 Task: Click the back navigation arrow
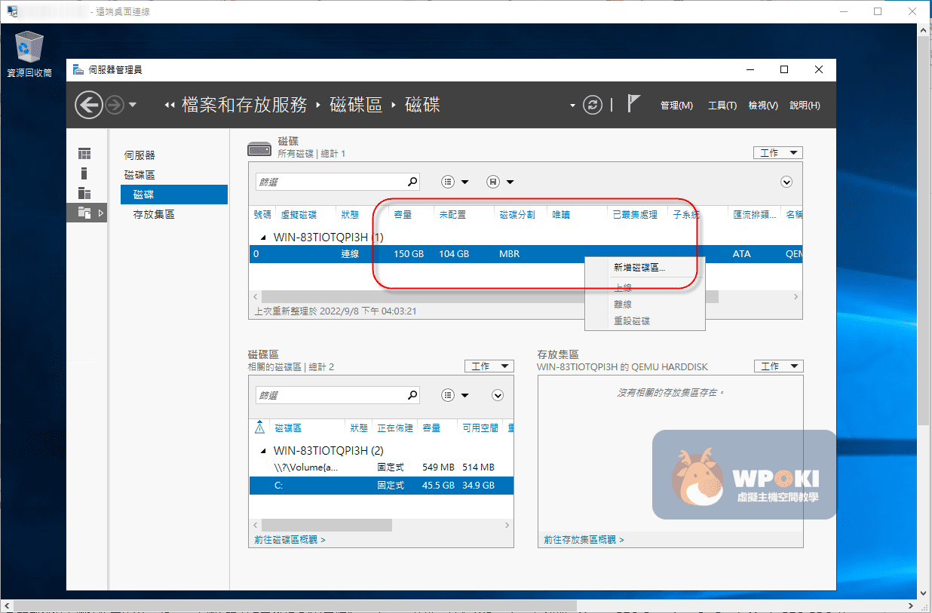pos(89,105)
